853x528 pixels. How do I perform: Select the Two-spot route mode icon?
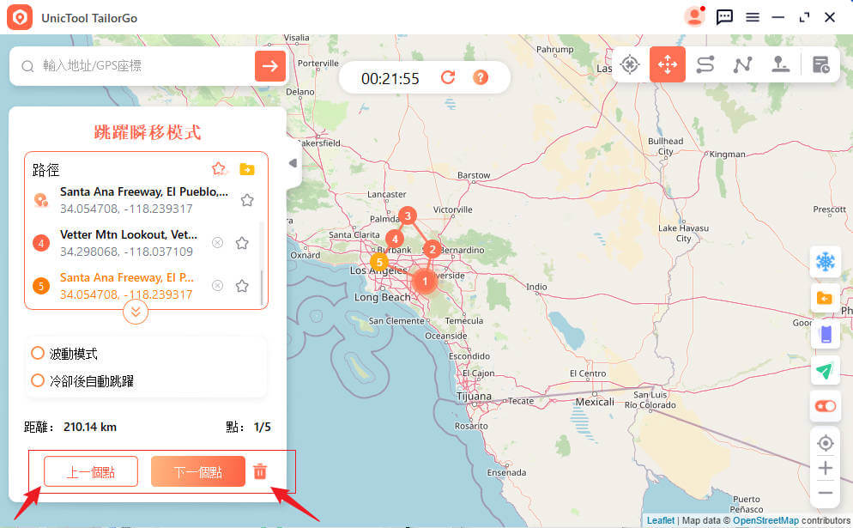pyautogui.click(x=705, y=64)
